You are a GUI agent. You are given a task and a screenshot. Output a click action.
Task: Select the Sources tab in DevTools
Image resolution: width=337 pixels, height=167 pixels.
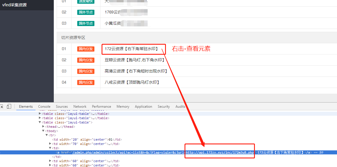[x=62, y=107]
